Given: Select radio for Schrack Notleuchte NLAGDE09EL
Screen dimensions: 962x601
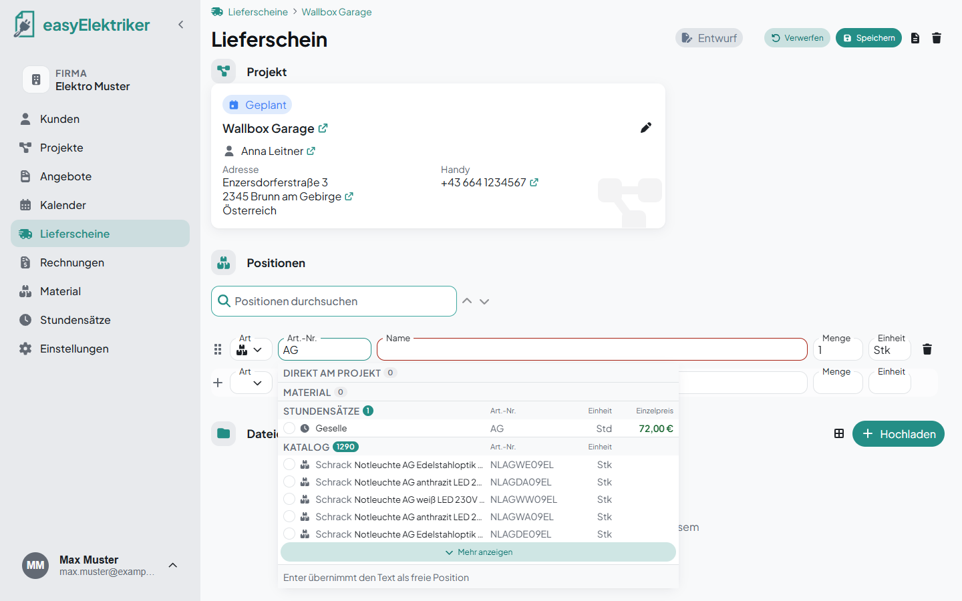Looking at the screenshot, I should coord(289,534).
